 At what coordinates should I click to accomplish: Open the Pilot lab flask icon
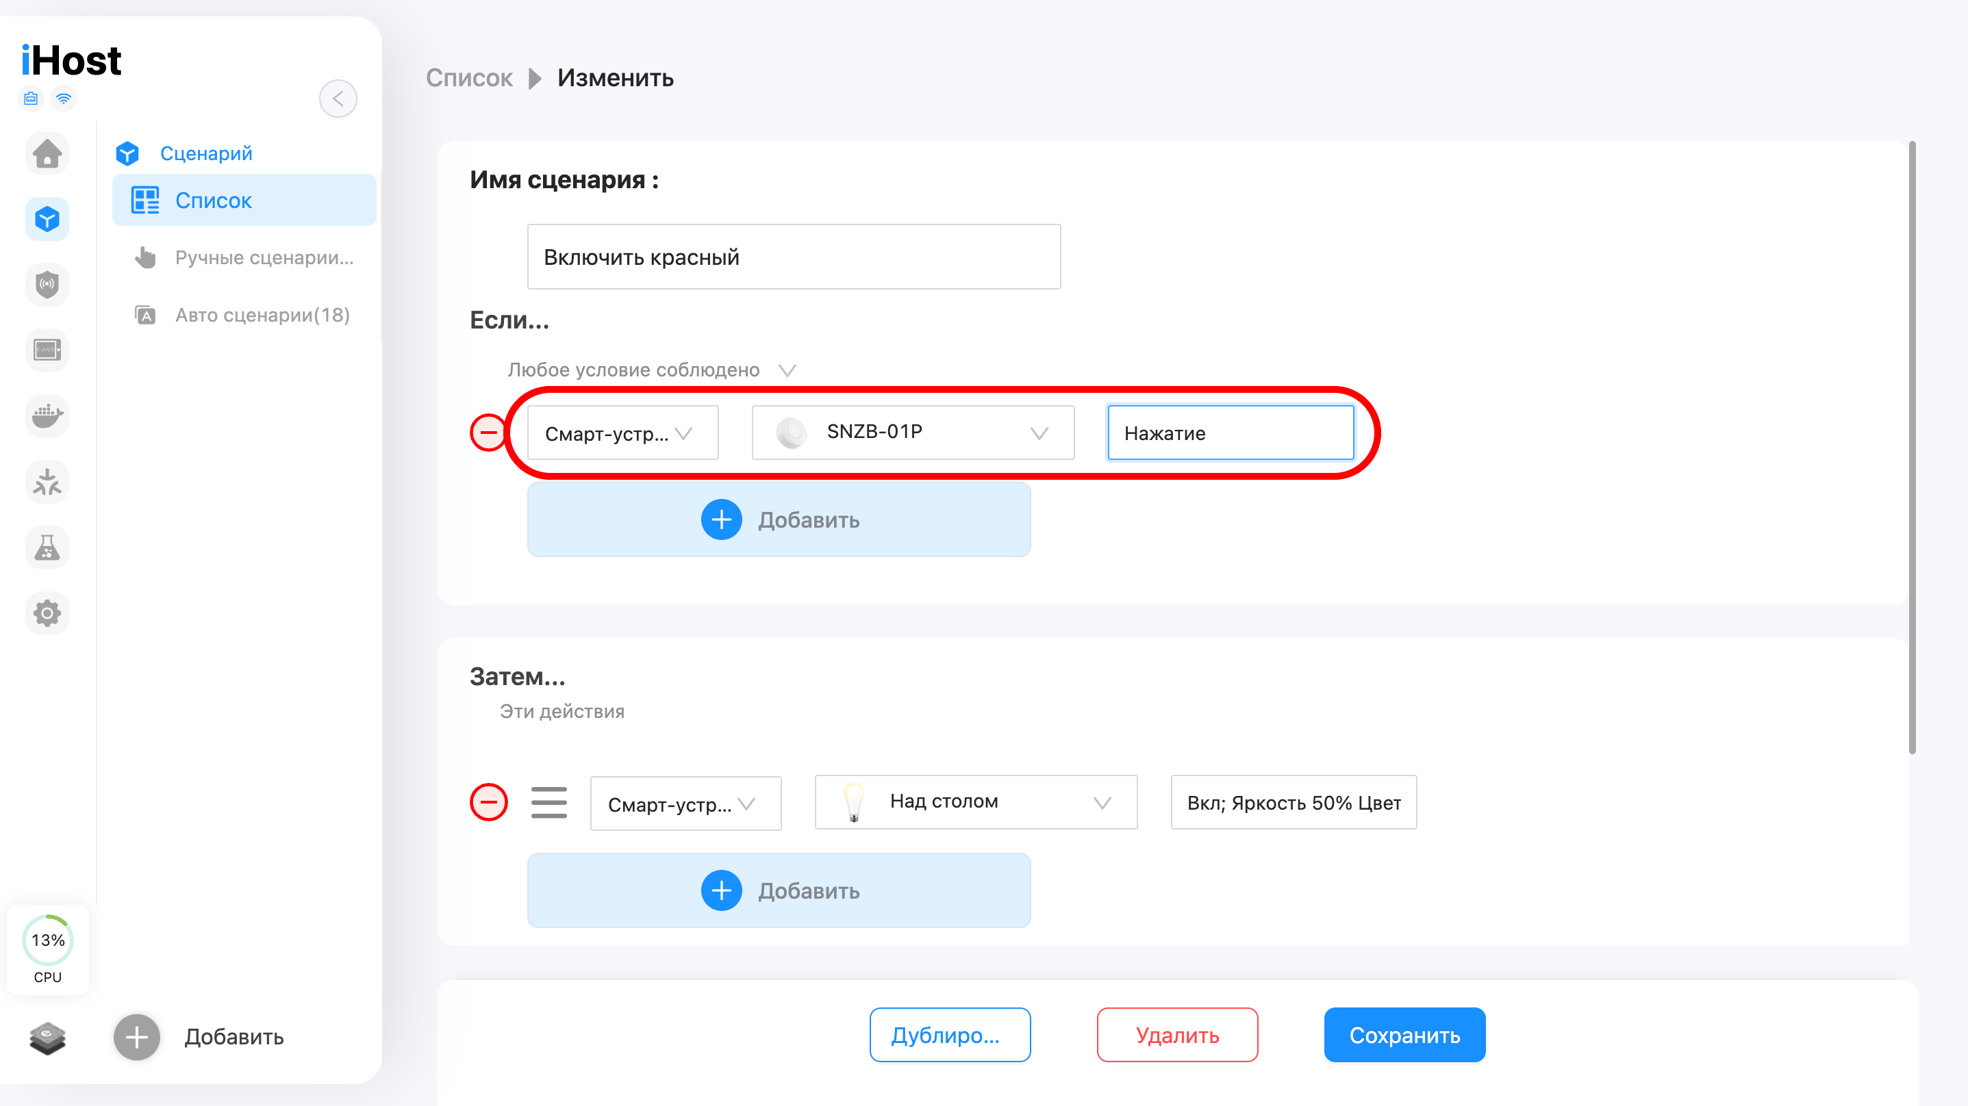47,547
